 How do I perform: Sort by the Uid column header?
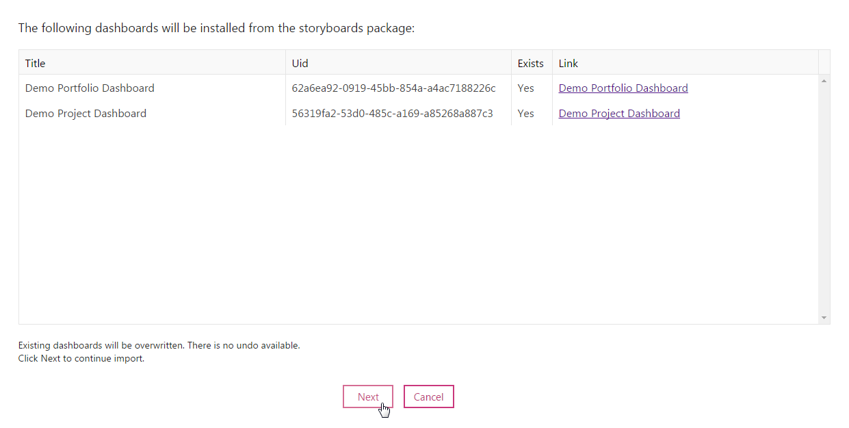click(398, 63)
